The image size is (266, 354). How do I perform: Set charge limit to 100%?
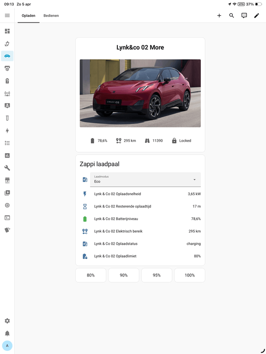[x=190, y=275]
